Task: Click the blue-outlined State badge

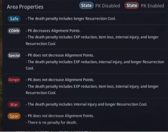Action: click(x=86, y=6)
